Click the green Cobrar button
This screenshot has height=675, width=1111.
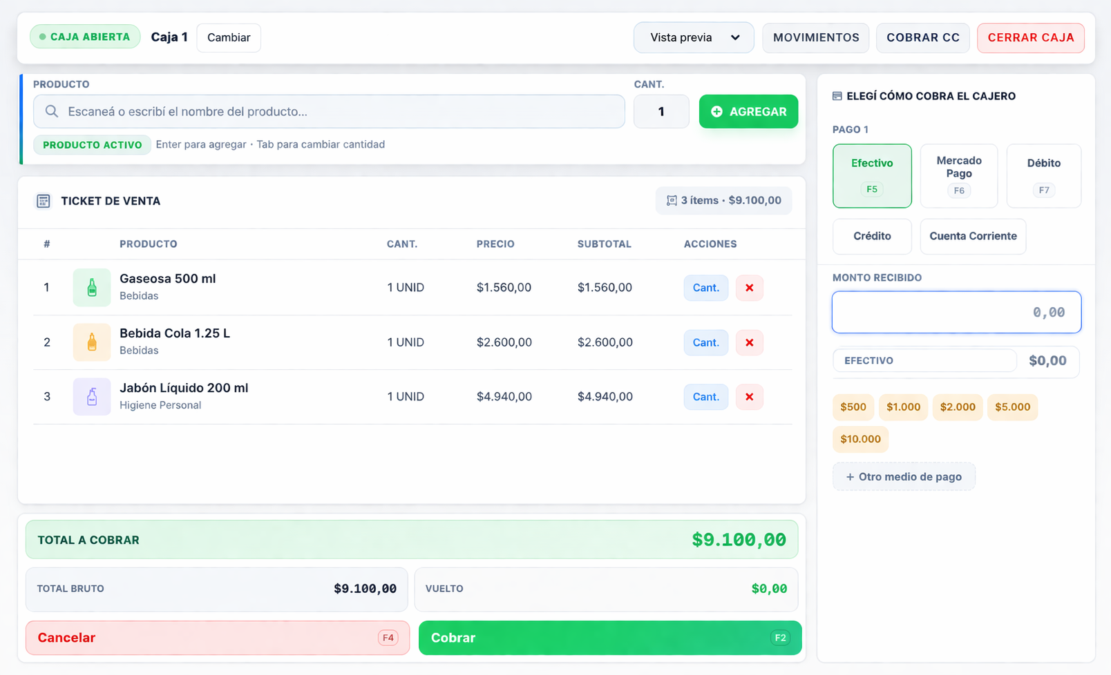[610, 638]
